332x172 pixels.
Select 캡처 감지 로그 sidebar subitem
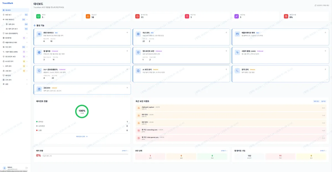13,29
